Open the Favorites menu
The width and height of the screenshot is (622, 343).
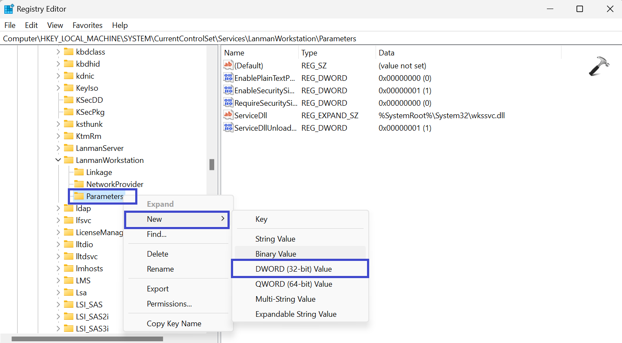[x=88, y=25]
